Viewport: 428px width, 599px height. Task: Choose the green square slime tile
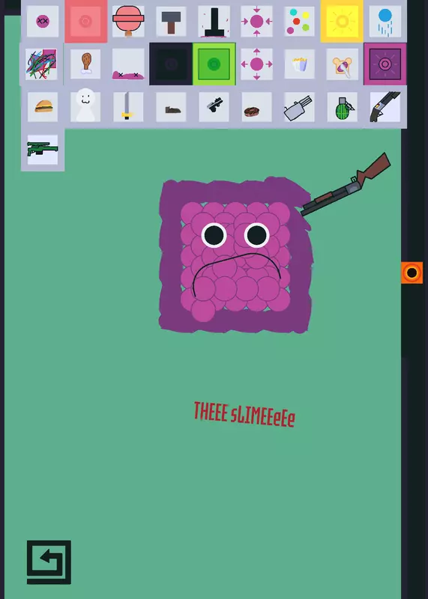click(x=214, y=64)
